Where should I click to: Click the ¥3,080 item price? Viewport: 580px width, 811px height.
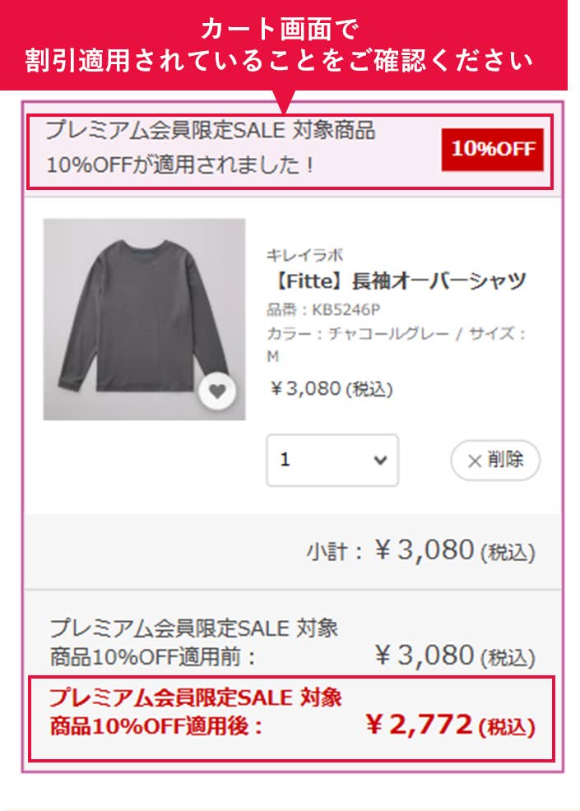click(x=331, y=388)
